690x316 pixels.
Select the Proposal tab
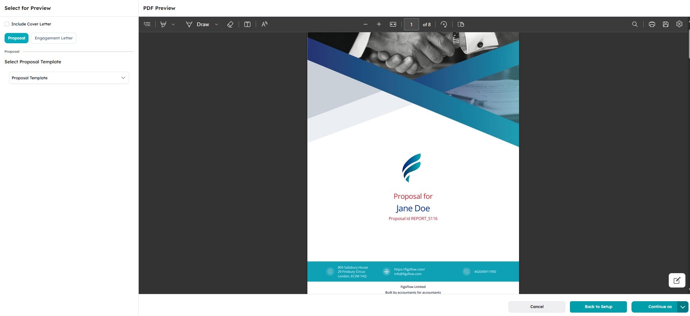16,38
